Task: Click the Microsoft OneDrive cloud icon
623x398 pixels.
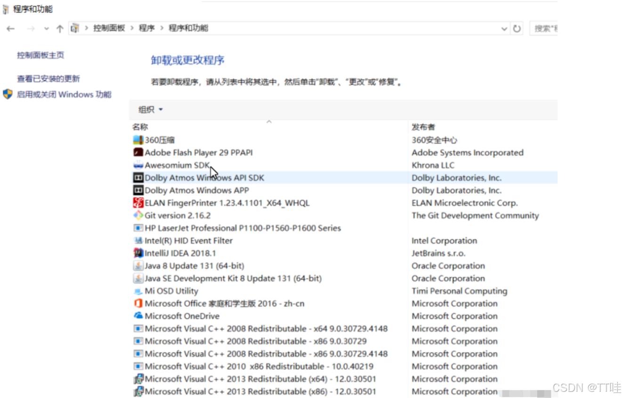Action: [x=138, y=316]
